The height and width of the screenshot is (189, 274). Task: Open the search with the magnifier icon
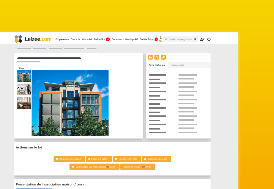pos(195,39)
